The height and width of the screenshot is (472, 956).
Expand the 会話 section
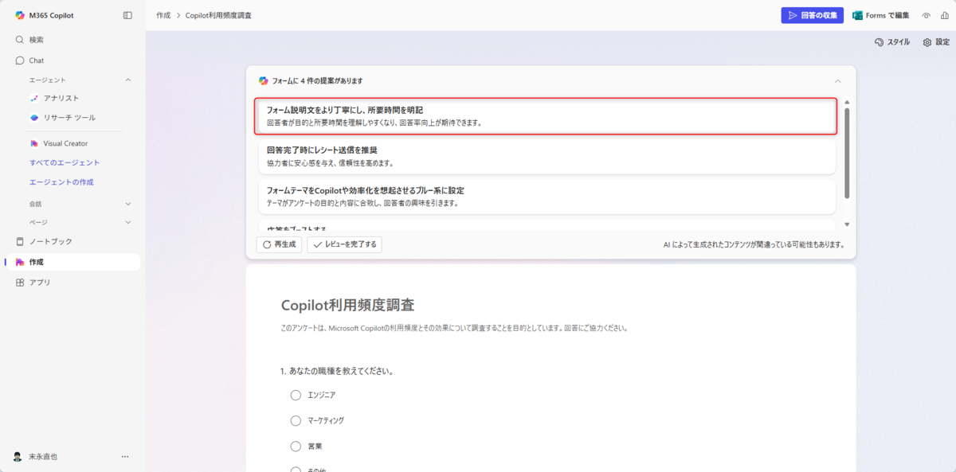(x=128, y=204)
